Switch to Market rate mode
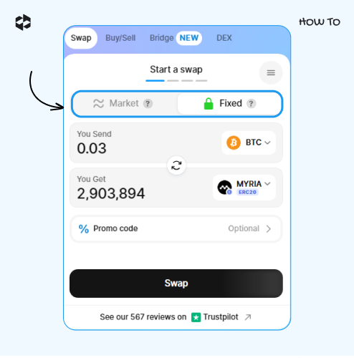This screenshot has width=354, height=358. 125,104
